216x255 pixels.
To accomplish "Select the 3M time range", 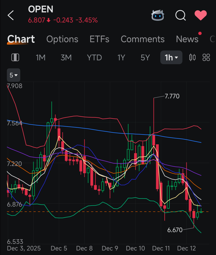I will [66, 58].
